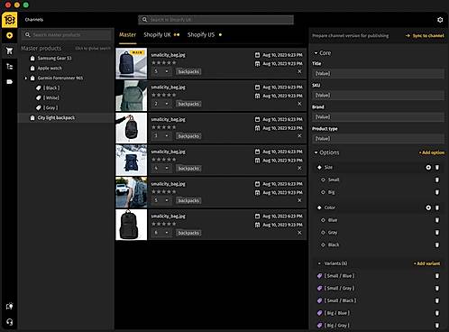Click the app logo in top-left corner
Screen dimensions: 449x332
pyautogui.click(x=10, y=20)
